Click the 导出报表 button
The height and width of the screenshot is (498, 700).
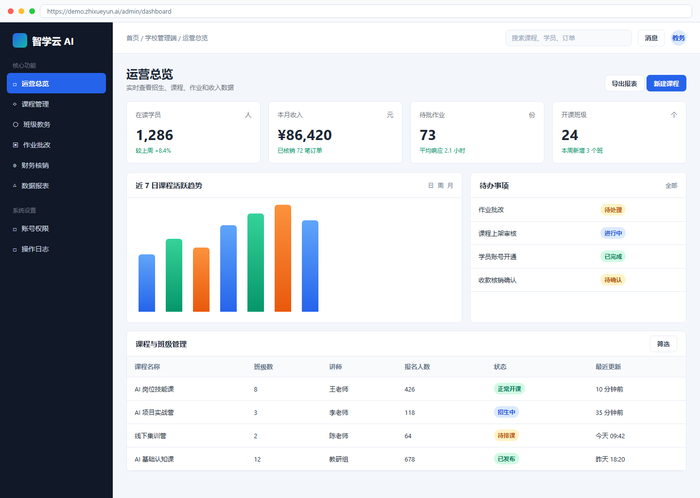coord(625,83)
